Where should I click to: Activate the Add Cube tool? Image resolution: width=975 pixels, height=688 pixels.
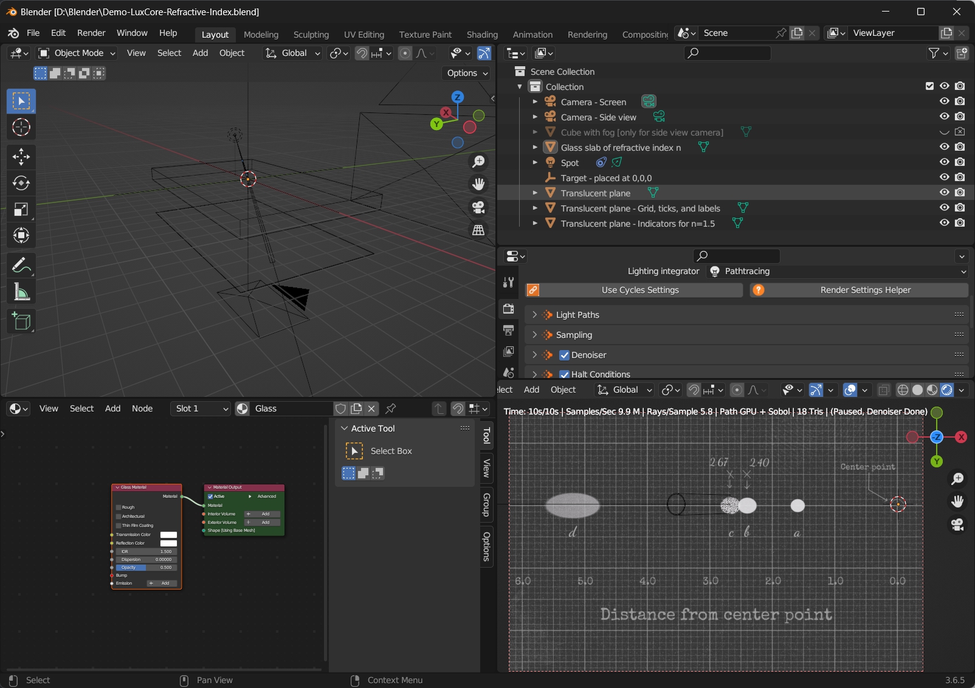click(21, 322)
